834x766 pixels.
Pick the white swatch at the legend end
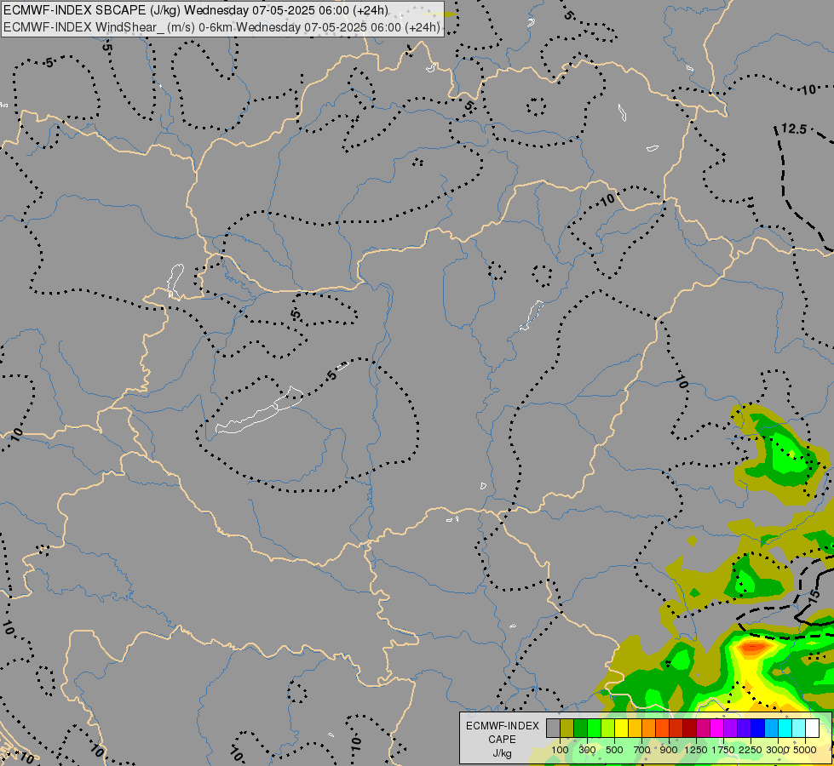[812, 728]
